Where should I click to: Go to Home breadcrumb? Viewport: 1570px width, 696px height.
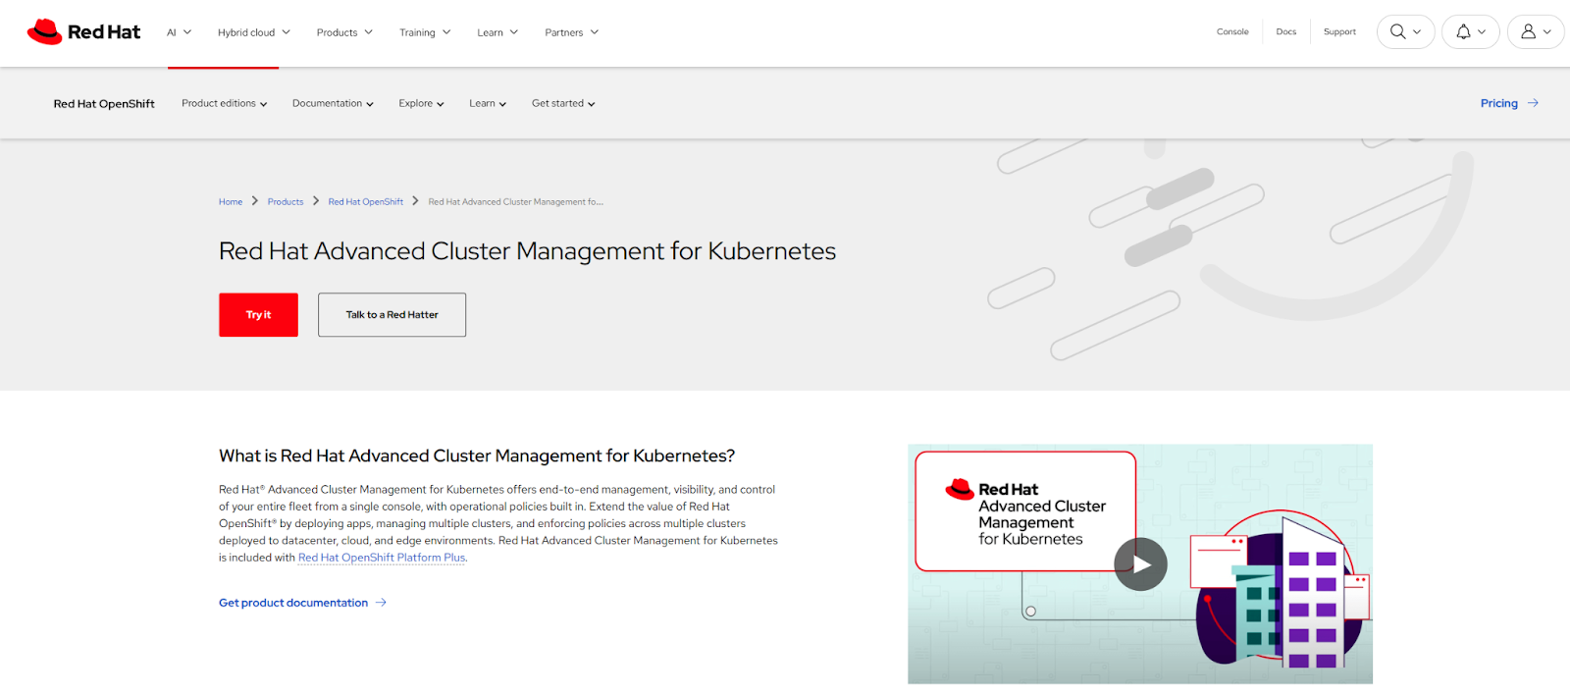coord(231,202)
